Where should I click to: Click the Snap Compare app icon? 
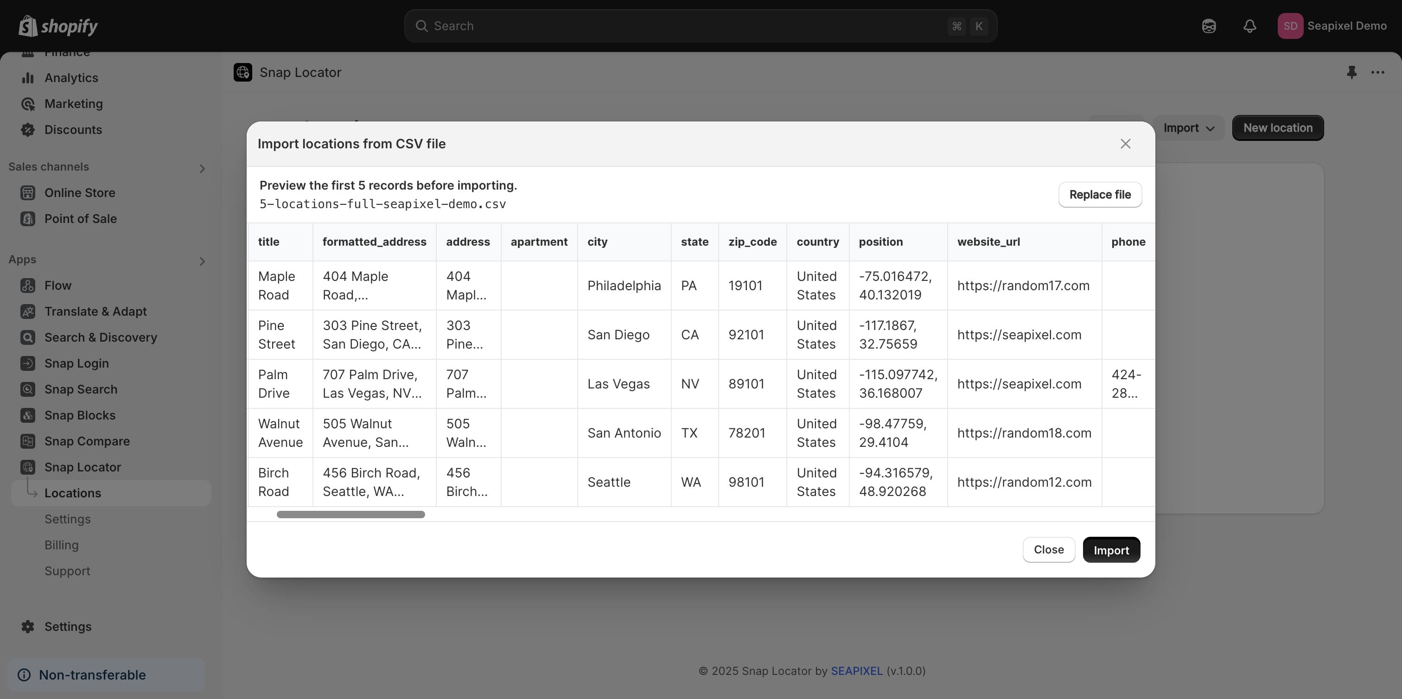28,441
